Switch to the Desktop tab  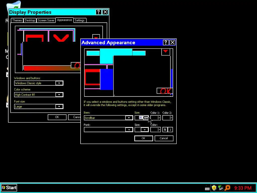click(x=30, y=20)
